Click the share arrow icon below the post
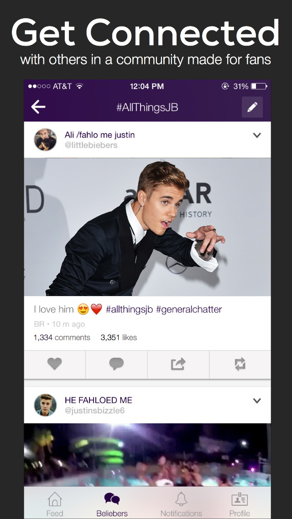Viewport: 292px width, 519px height. pyautogui.click(x=178, y=364)
